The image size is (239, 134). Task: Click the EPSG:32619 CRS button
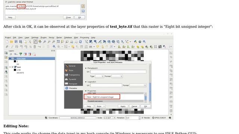click(x=159, y=118)
